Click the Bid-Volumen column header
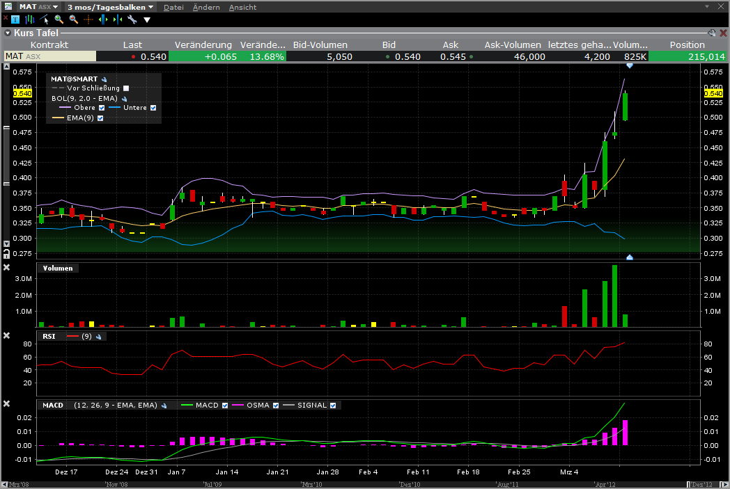Viewport: 730px width, 489px height. pyautogui.click(x=320, y=45)
